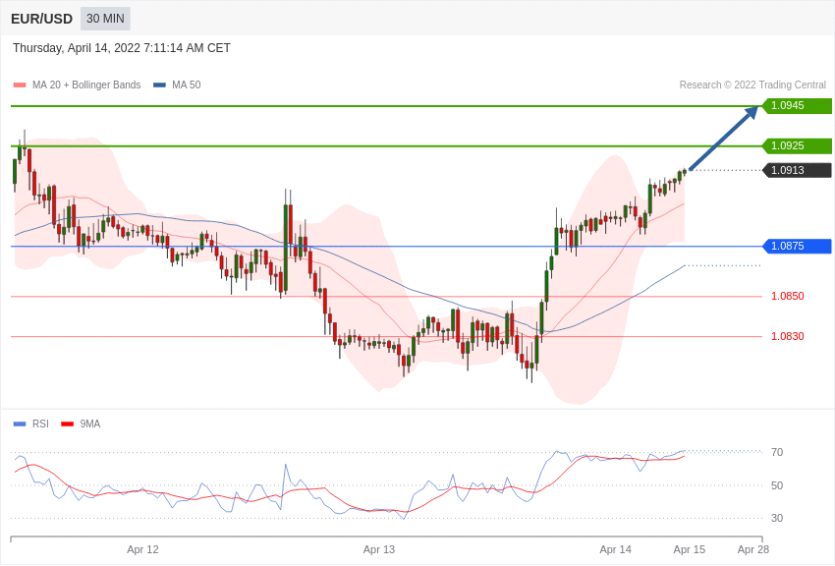835x566 pixels.
Task: Click the RSI 50 level label
Action: [x=777, y=485]
